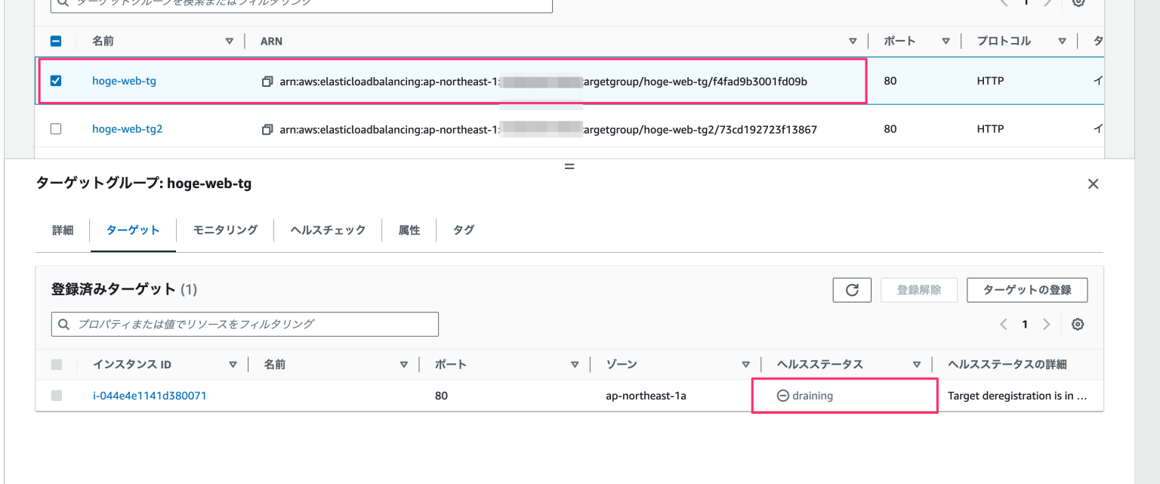This screenshot has width=1160, height=484.
Task: Toggle the select-all checkbox in the header
Action: (x=55, y=41)
